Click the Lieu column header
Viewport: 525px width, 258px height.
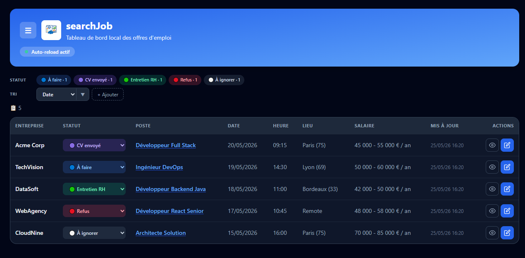pyautogui.click(x=308, y=126)
